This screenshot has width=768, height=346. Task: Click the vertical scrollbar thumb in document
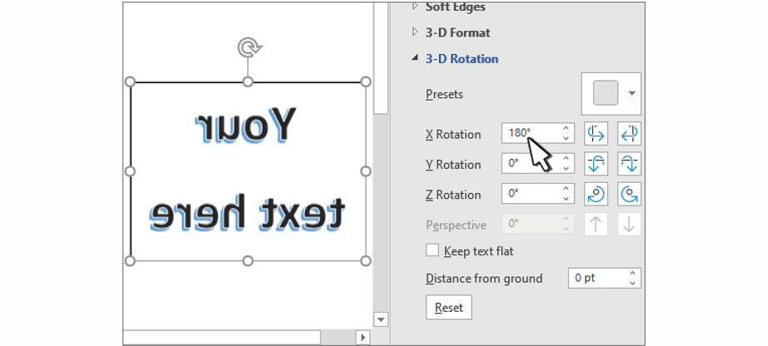point(381,59)
